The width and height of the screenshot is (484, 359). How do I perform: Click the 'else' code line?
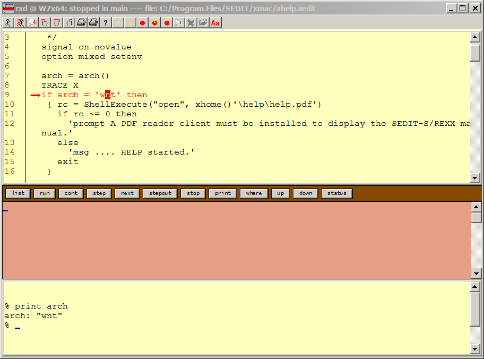[67, 143]
